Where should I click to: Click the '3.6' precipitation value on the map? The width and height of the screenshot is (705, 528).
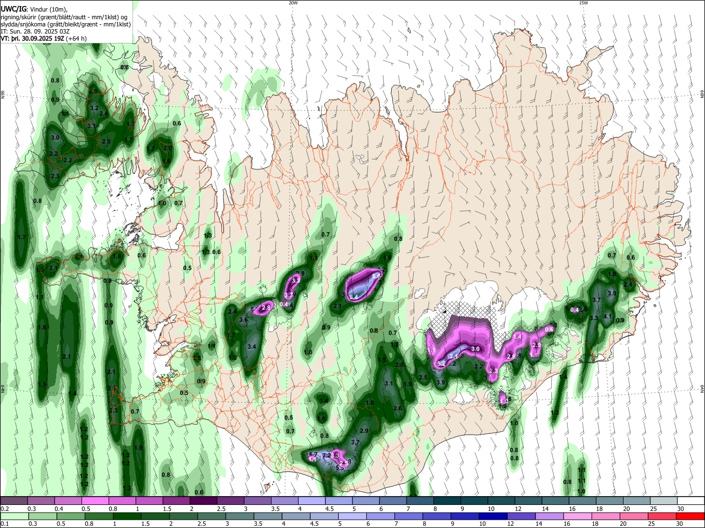(x=243, y=320)
